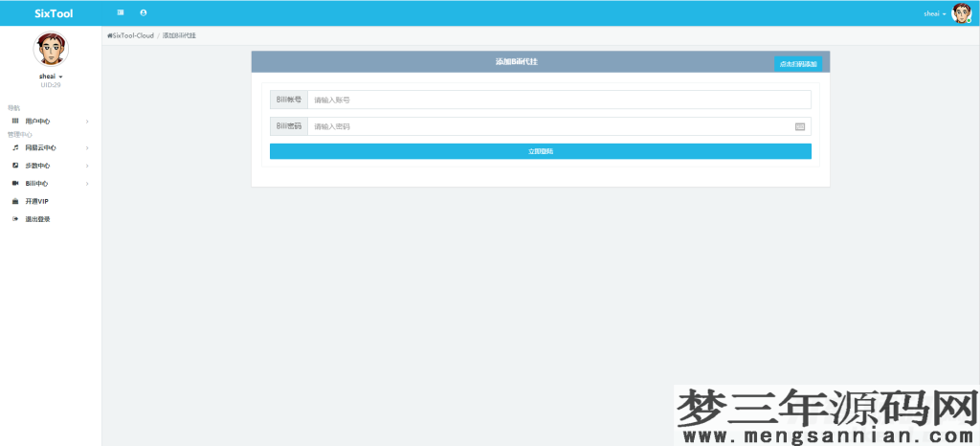The image size is (980, 446).
Task: Open the sheai account dropdown at top right
Action: [x=935, y=13]
